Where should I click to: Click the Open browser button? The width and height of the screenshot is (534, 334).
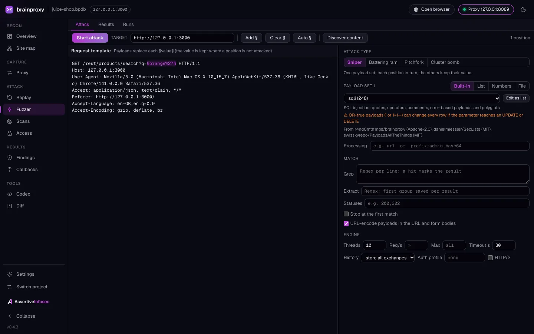pyautogui.click(x=432, y=10)
